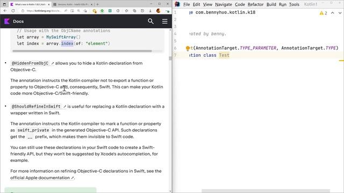Open tab actions menu in Edge
The height and width of the screenshot is (193, 344).
pos(4,4)
